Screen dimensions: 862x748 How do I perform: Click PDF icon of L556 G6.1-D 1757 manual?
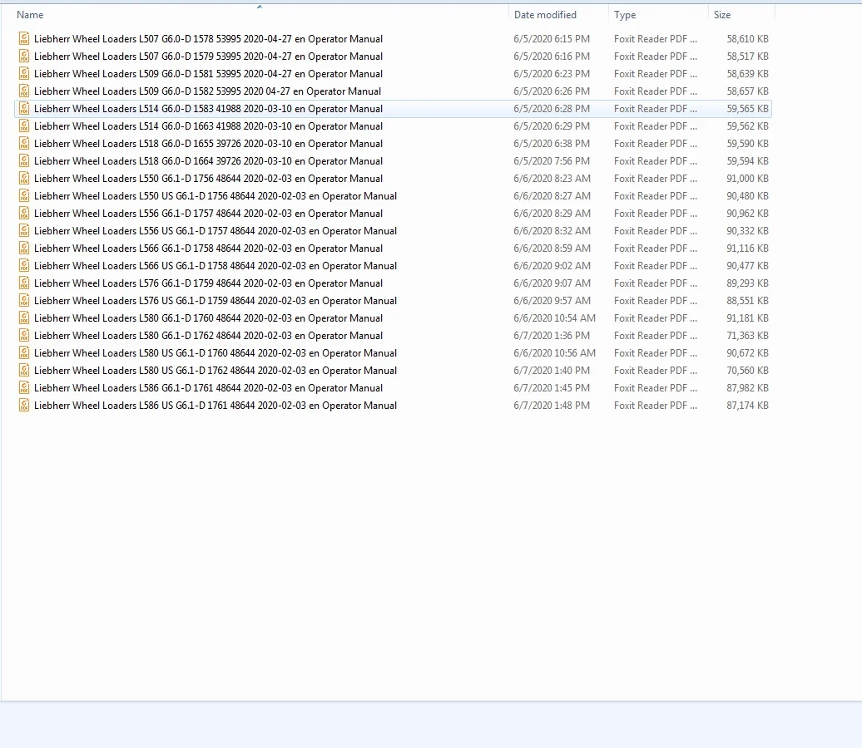click(24, 213)
